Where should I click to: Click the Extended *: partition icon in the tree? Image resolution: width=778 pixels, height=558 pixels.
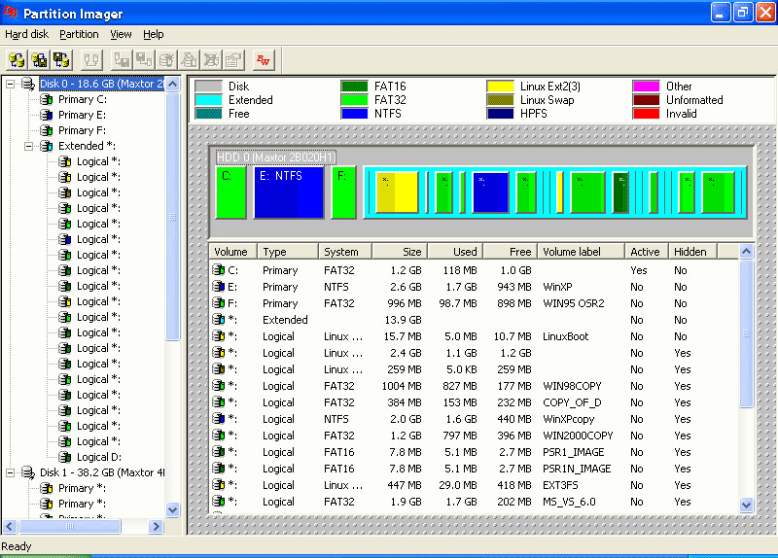[47, 146]
